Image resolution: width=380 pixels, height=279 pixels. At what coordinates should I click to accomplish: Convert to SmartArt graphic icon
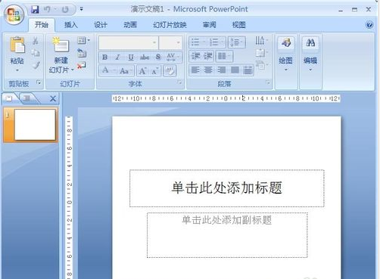pos(261,65)
